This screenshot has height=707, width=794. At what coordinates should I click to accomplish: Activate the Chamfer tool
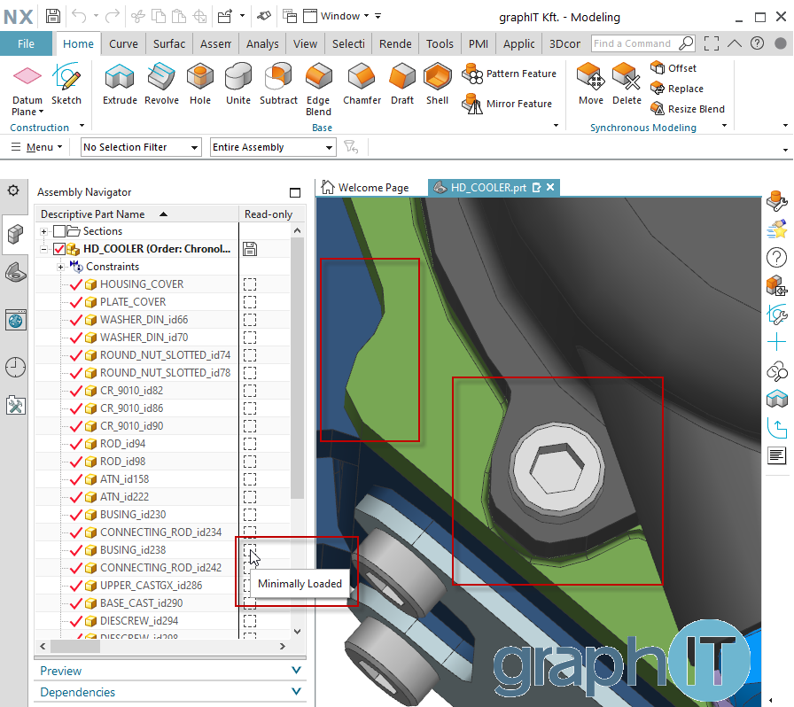point(362,84)
